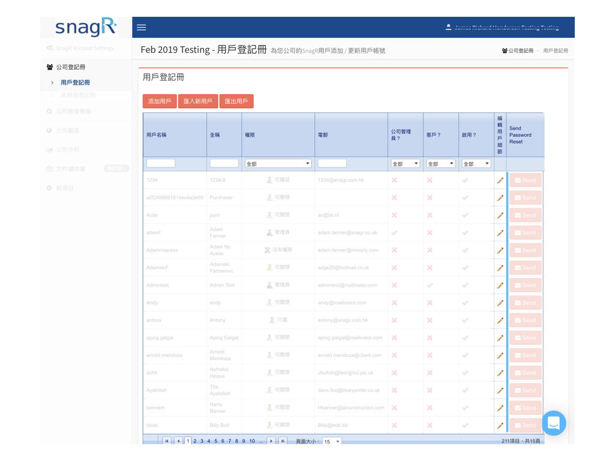
Task: Open 公司報告 in sidebar
Action: [67, 130]
